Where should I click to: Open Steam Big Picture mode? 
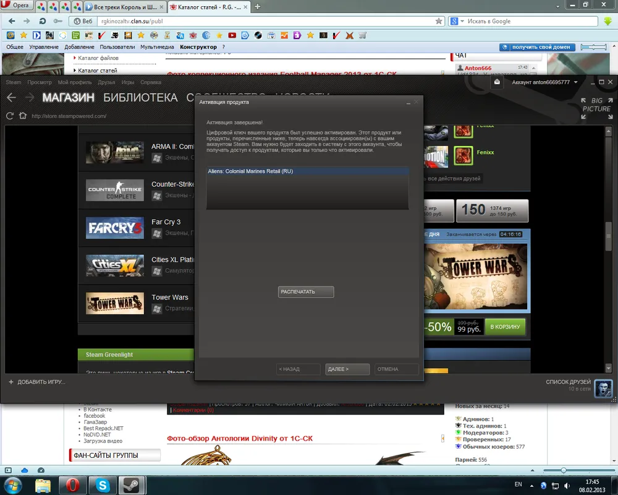(x=597, y=108)
